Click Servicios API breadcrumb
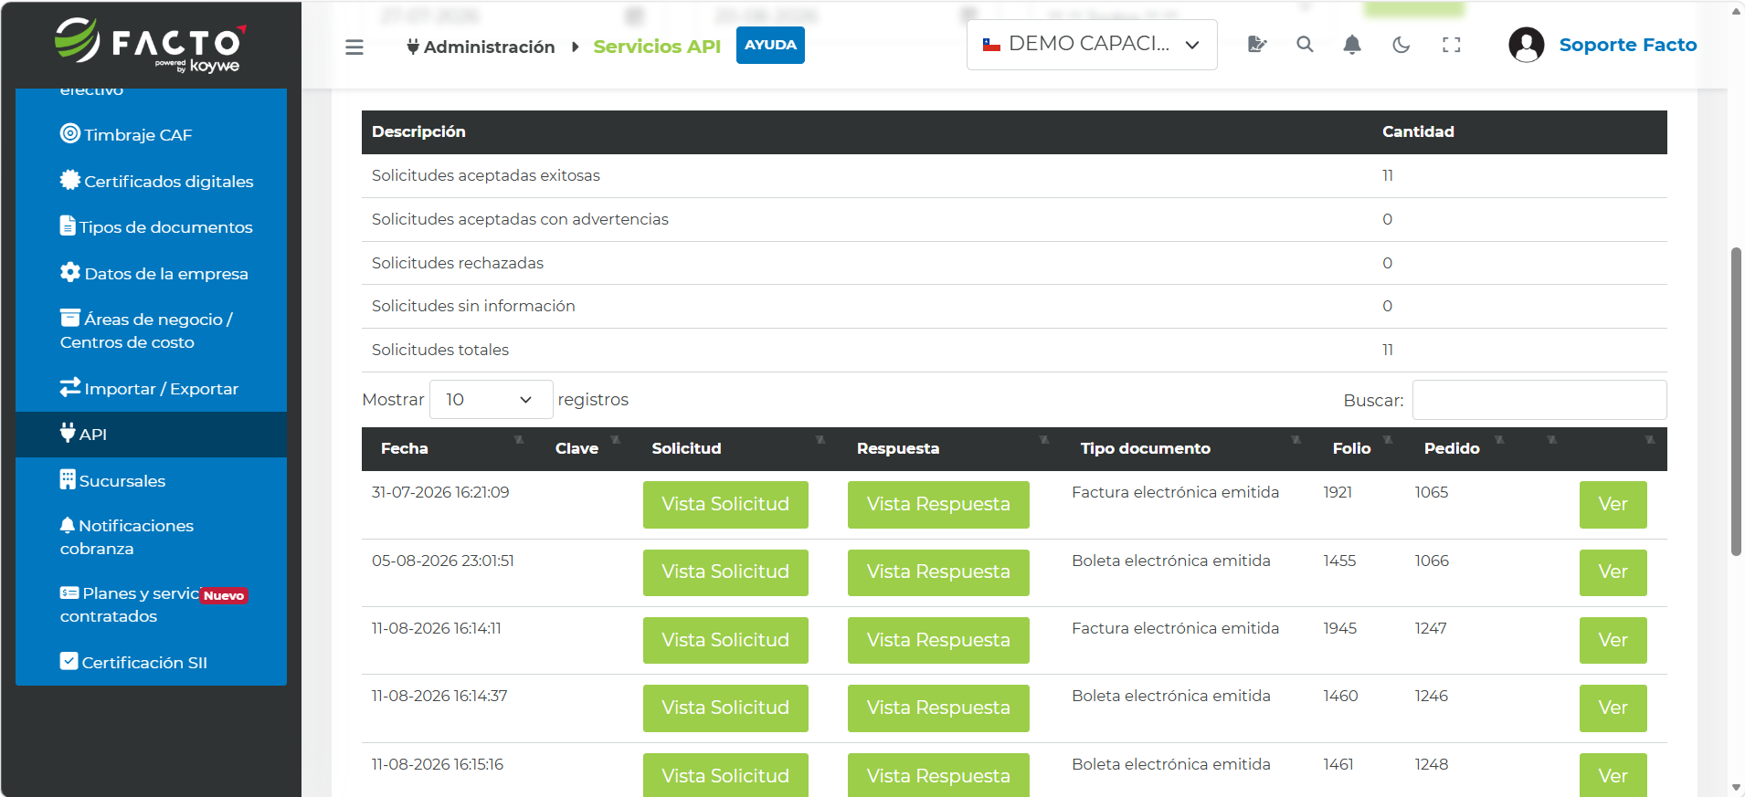 [657, 47]
